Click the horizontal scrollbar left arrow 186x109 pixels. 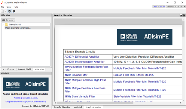pos(55,103)
